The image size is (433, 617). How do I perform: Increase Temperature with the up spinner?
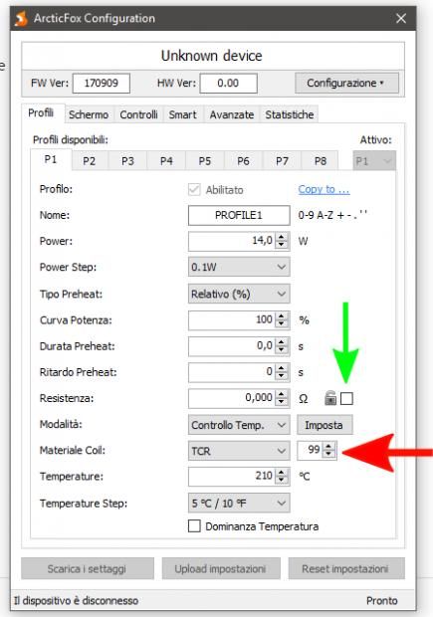[x=282, y=472]
